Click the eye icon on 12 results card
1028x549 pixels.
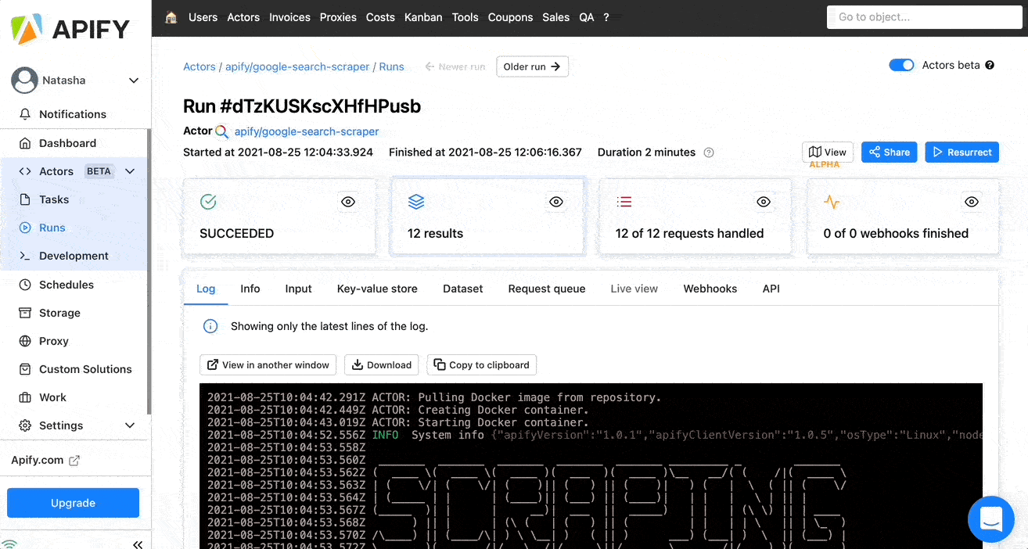pos(556,202)
